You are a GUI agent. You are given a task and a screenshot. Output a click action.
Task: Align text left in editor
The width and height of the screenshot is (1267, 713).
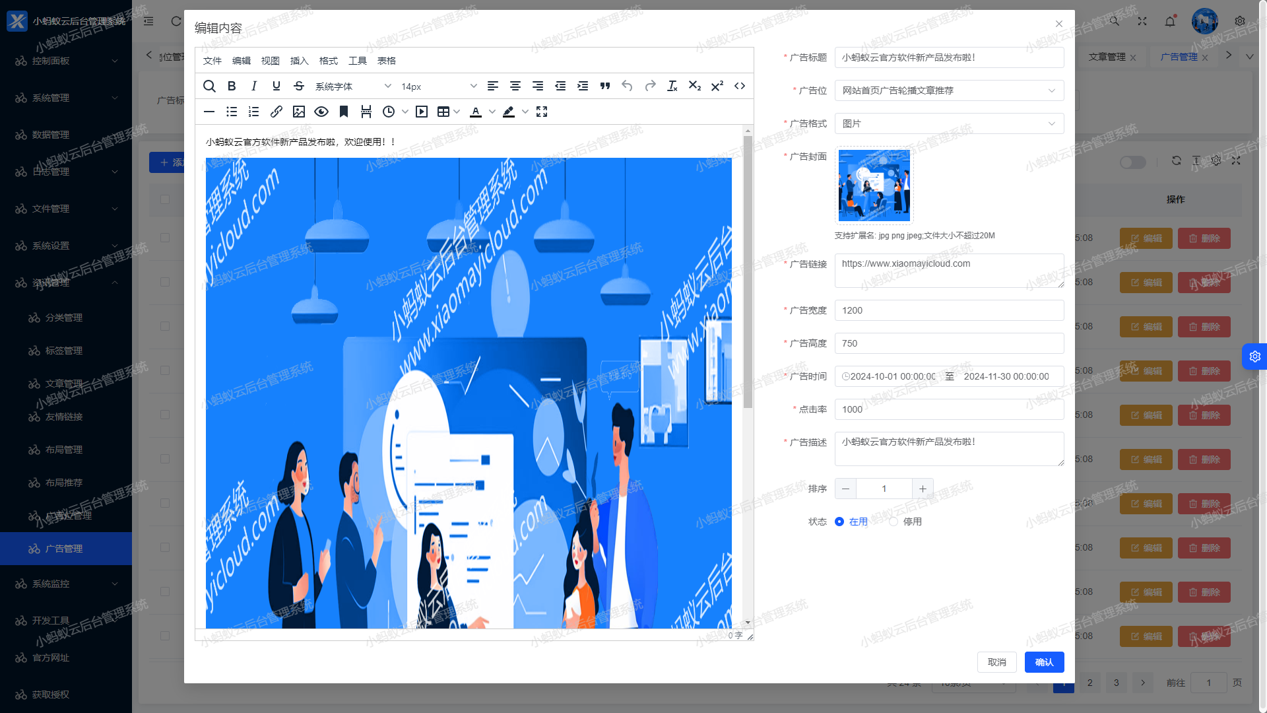coord(493,86)
